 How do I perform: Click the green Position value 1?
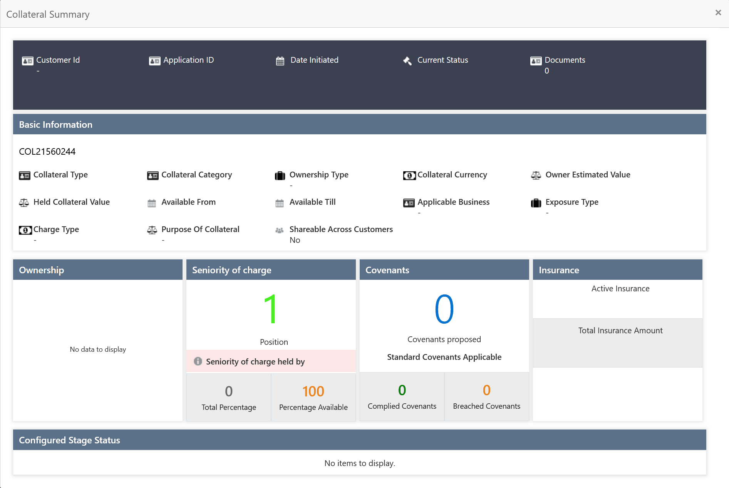tap(271, 309)
